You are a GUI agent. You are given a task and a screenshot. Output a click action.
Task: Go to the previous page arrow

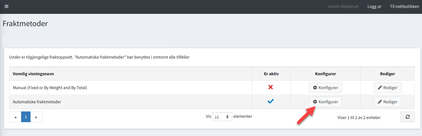click(x=15, y=117)
